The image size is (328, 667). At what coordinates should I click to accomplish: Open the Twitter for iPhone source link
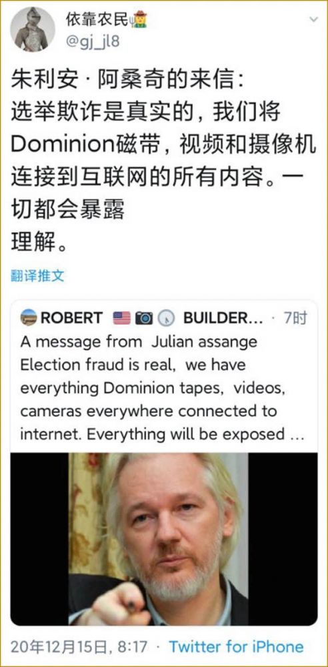[x=237, y=647]
